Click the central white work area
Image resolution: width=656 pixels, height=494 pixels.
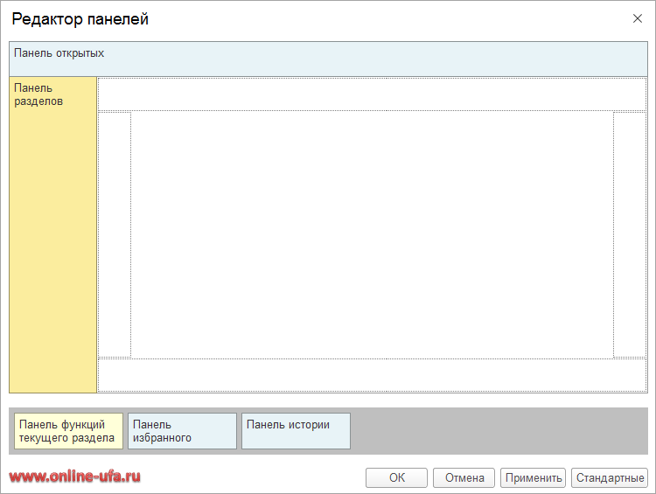tap(372, 234)
